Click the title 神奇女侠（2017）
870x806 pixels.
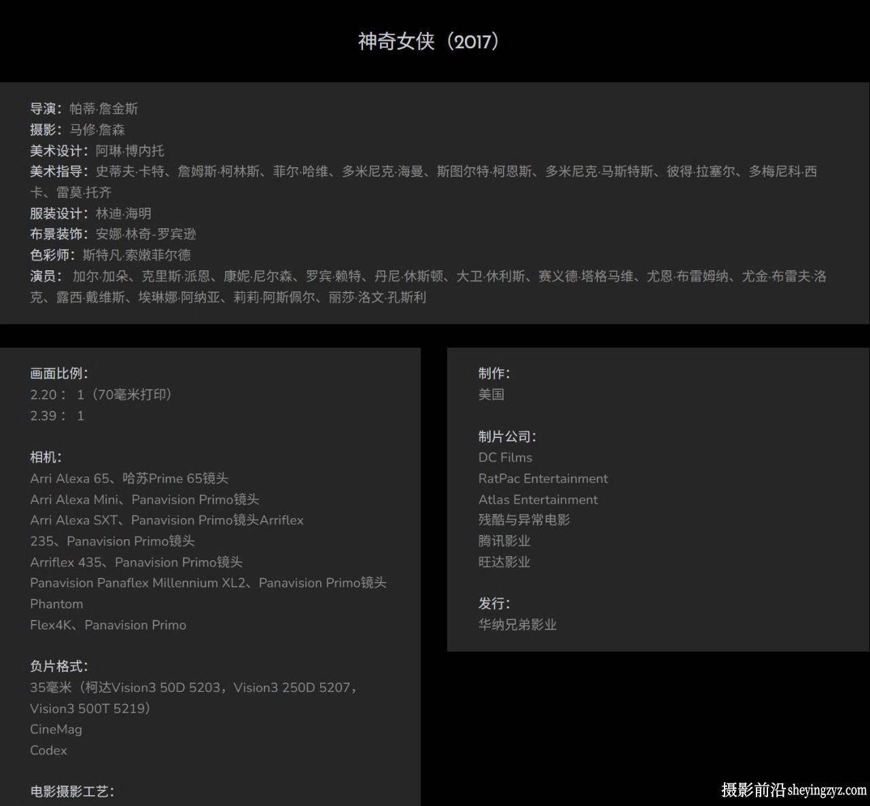pyautogui.click(x=430, y=41)
